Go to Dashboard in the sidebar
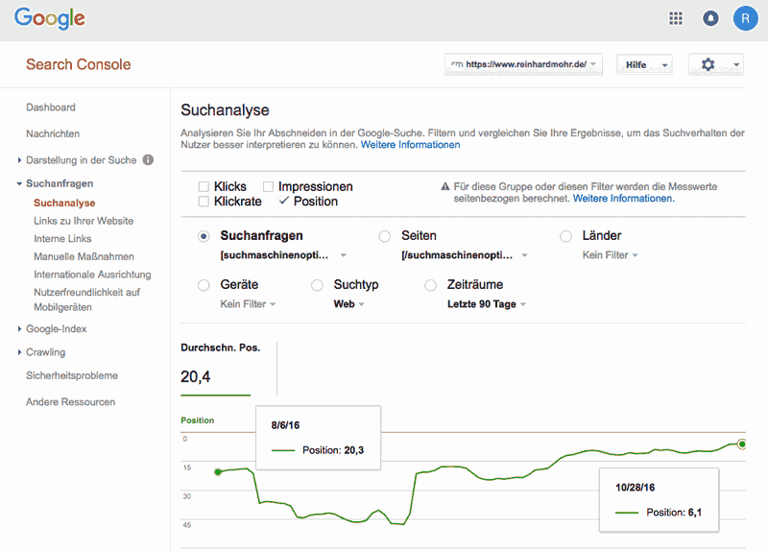Screen dimensions: 768x552 (51, 108)
